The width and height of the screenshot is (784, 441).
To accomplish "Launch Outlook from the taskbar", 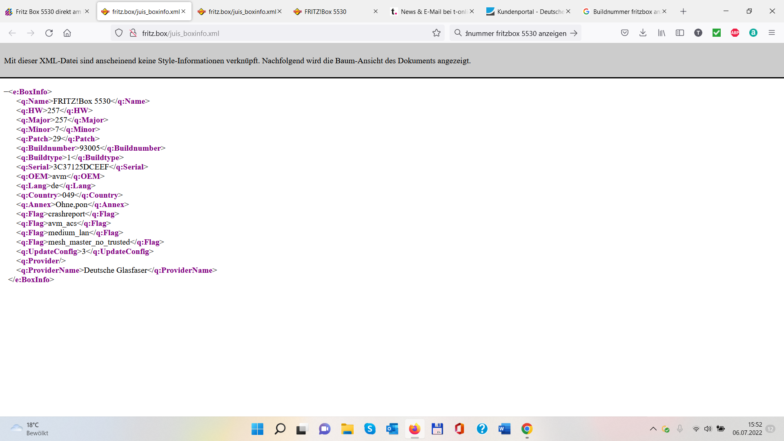I will (x=392, y=429).
